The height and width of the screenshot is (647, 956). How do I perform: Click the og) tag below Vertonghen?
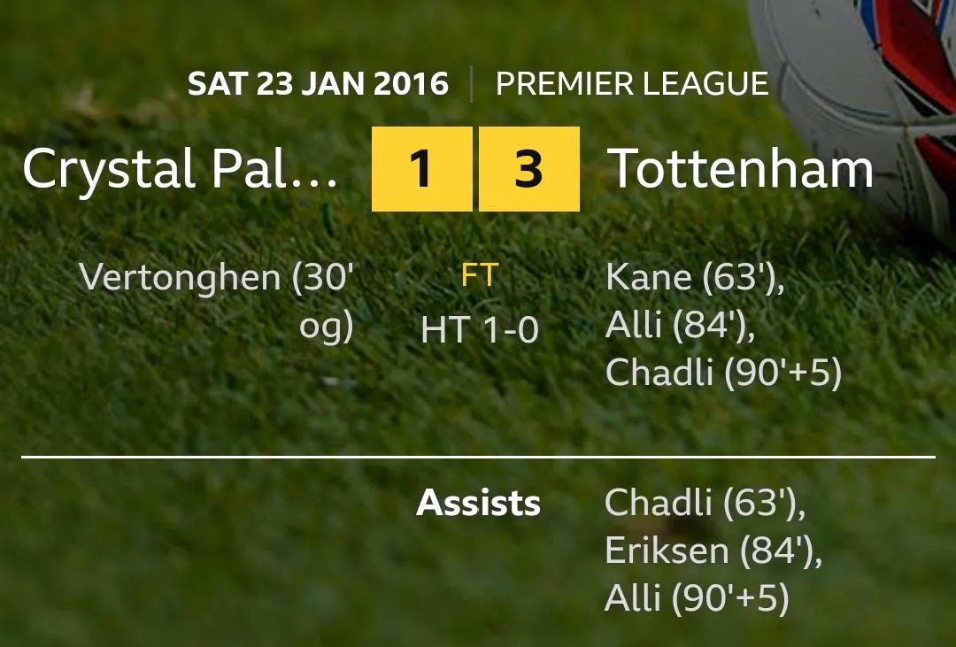(x=327, y=327)
